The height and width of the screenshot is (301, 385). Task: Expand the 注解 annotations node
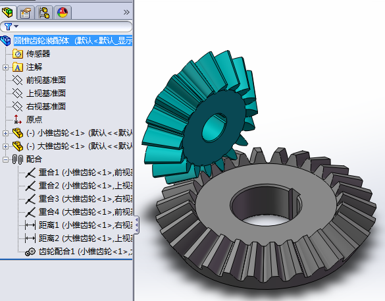(x=5, y=67)
